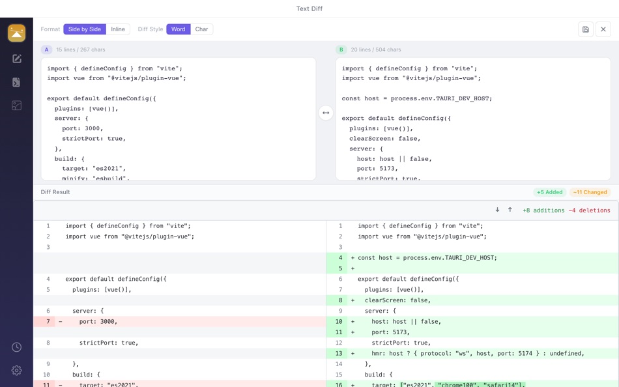Click the B badge label
Screen dimensions: 619x387
click(341, 50)
